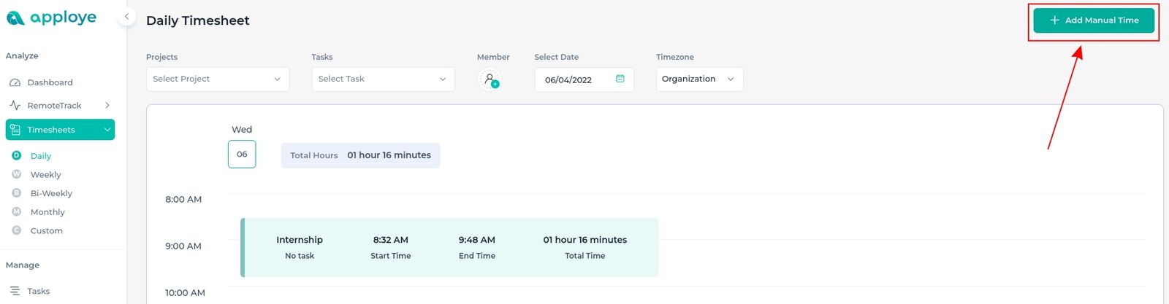Open the Select Project dropdown

point(218,79)
